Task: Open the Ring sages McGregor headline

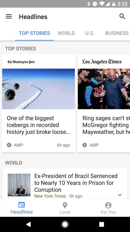Action: (106, 125)
